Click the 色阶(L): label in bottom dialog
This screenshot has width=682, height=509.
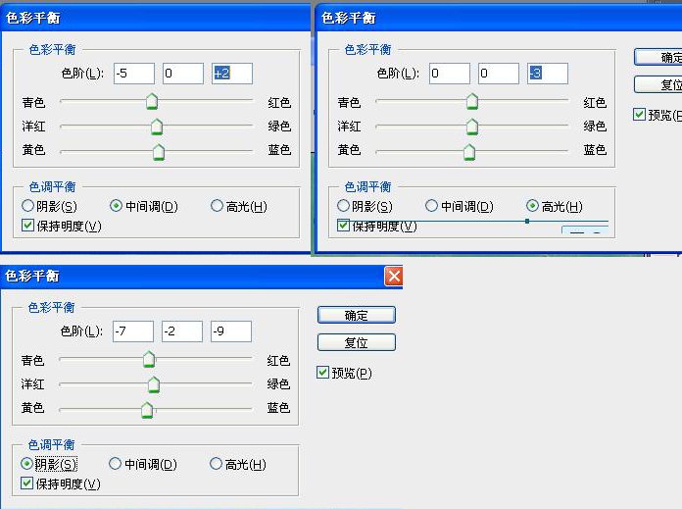pyautogui.click(x=81, y=331)
